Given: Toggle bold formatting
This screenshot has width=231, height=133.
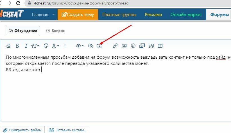Looking at the screenshot, I should (x=17, y=46).
